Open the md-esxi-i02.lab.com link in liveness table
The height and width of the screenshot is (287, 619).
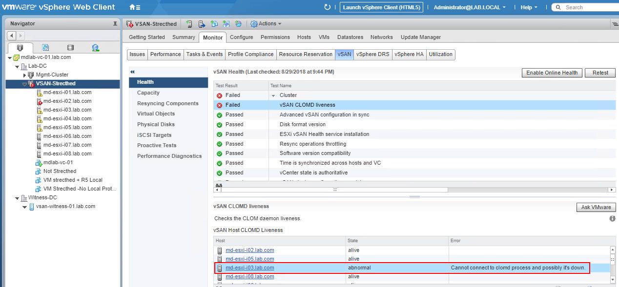point(250,250)
